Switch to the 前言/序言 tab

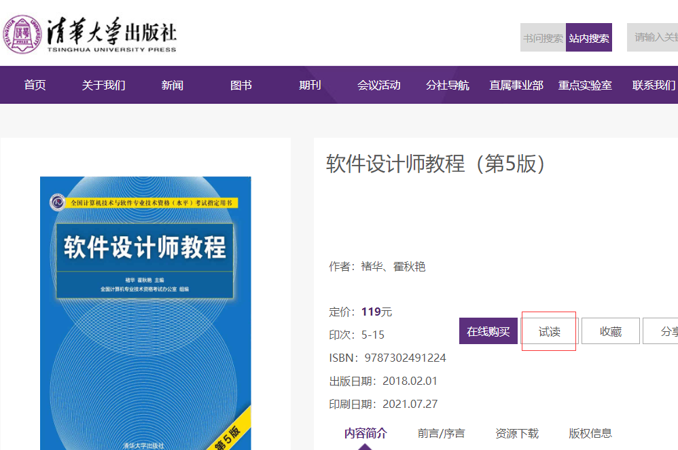click(x=441, y=433)
